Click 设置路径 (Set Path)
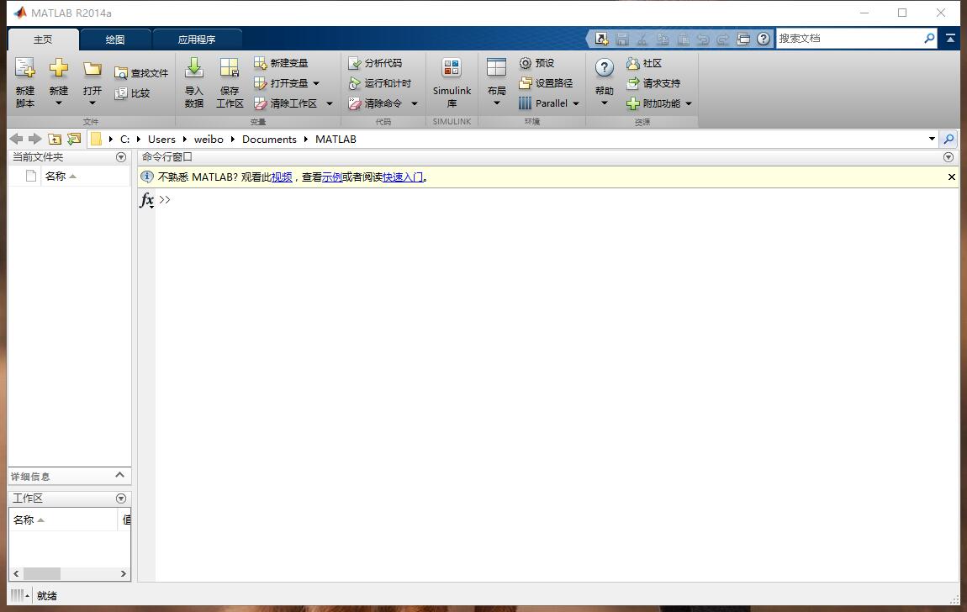The image size is (967, 612). tap(546, 83)
